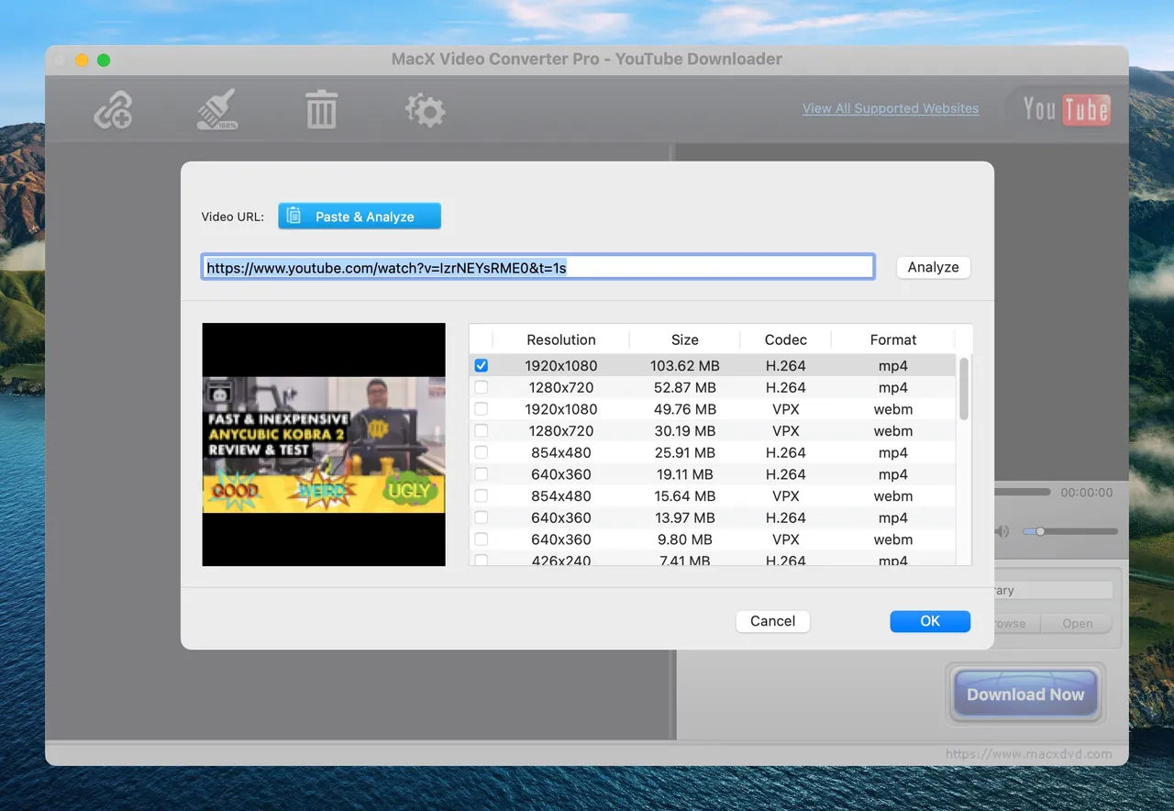This screenshot has width=1174, height=811.
Task: Sort by the Codec column header
Action: coord(786,339)
